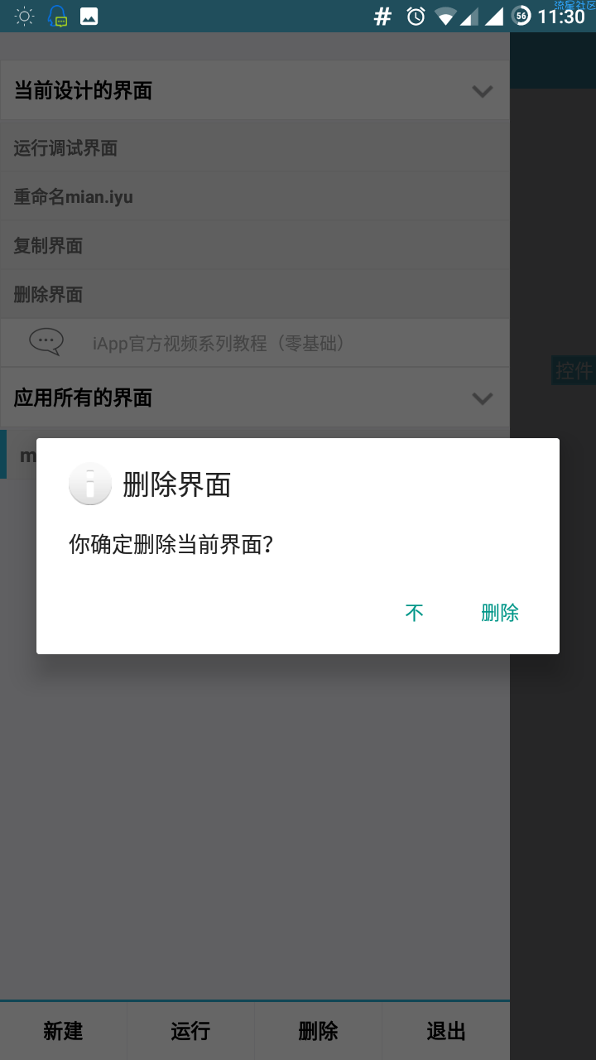This screenshot has width=596, height=1060.
Task: Cancel the dialog by tapping 不
Action: (415, 613)
